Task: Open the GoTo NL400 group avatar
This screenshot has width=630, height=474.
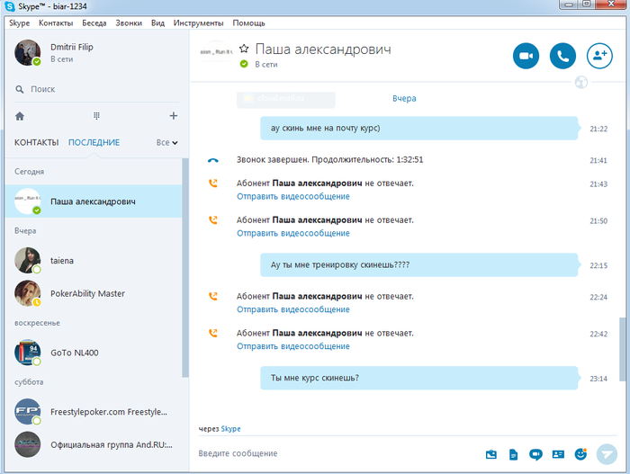Action: (27, 353)
